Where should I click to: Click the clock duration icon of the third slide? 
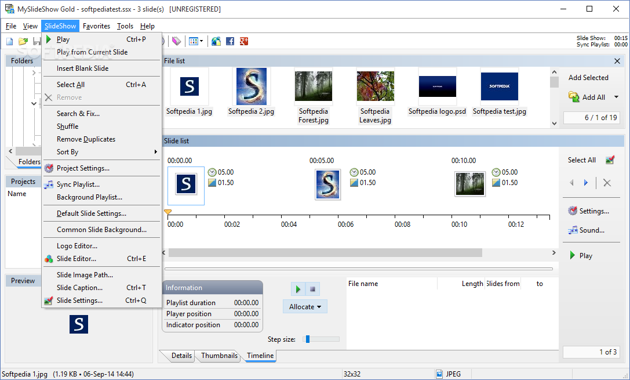tap(496, 172)
